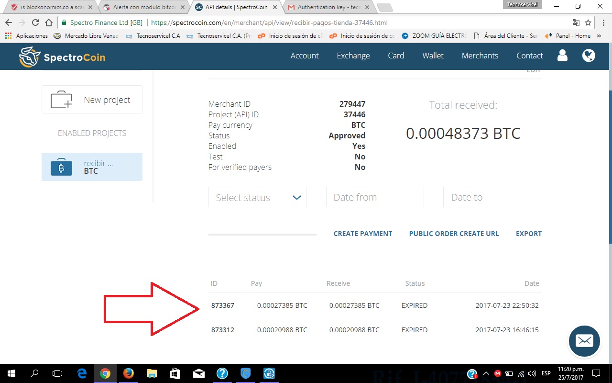Open the Card menu
The width and height of the screenshot is (612, 383).
396,56
